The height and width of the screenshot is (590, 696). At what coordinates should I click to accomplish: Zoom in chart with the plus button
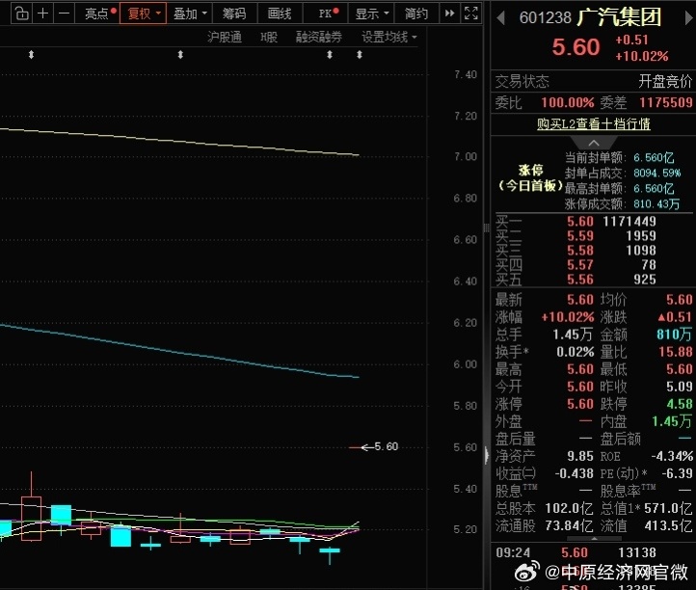pos(42,13)
